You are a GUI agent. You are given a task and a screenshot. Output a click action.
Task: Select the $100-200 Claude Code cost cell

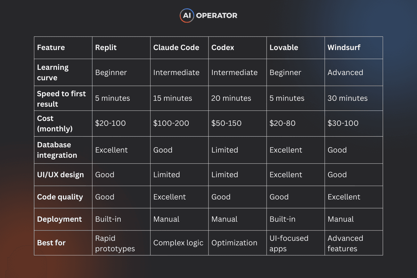pos(171,123)
